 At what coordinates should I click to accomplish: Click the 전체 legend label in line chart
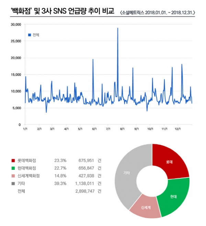(x=36, y=35)
